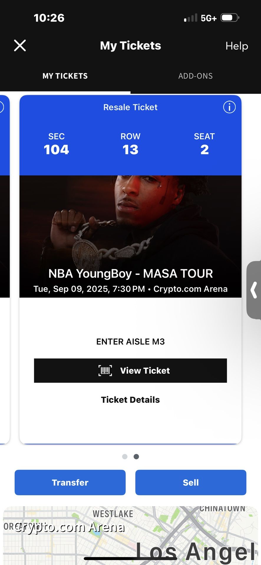Check the battery status icon
The image size is (261, 565).
click(230, 18)
